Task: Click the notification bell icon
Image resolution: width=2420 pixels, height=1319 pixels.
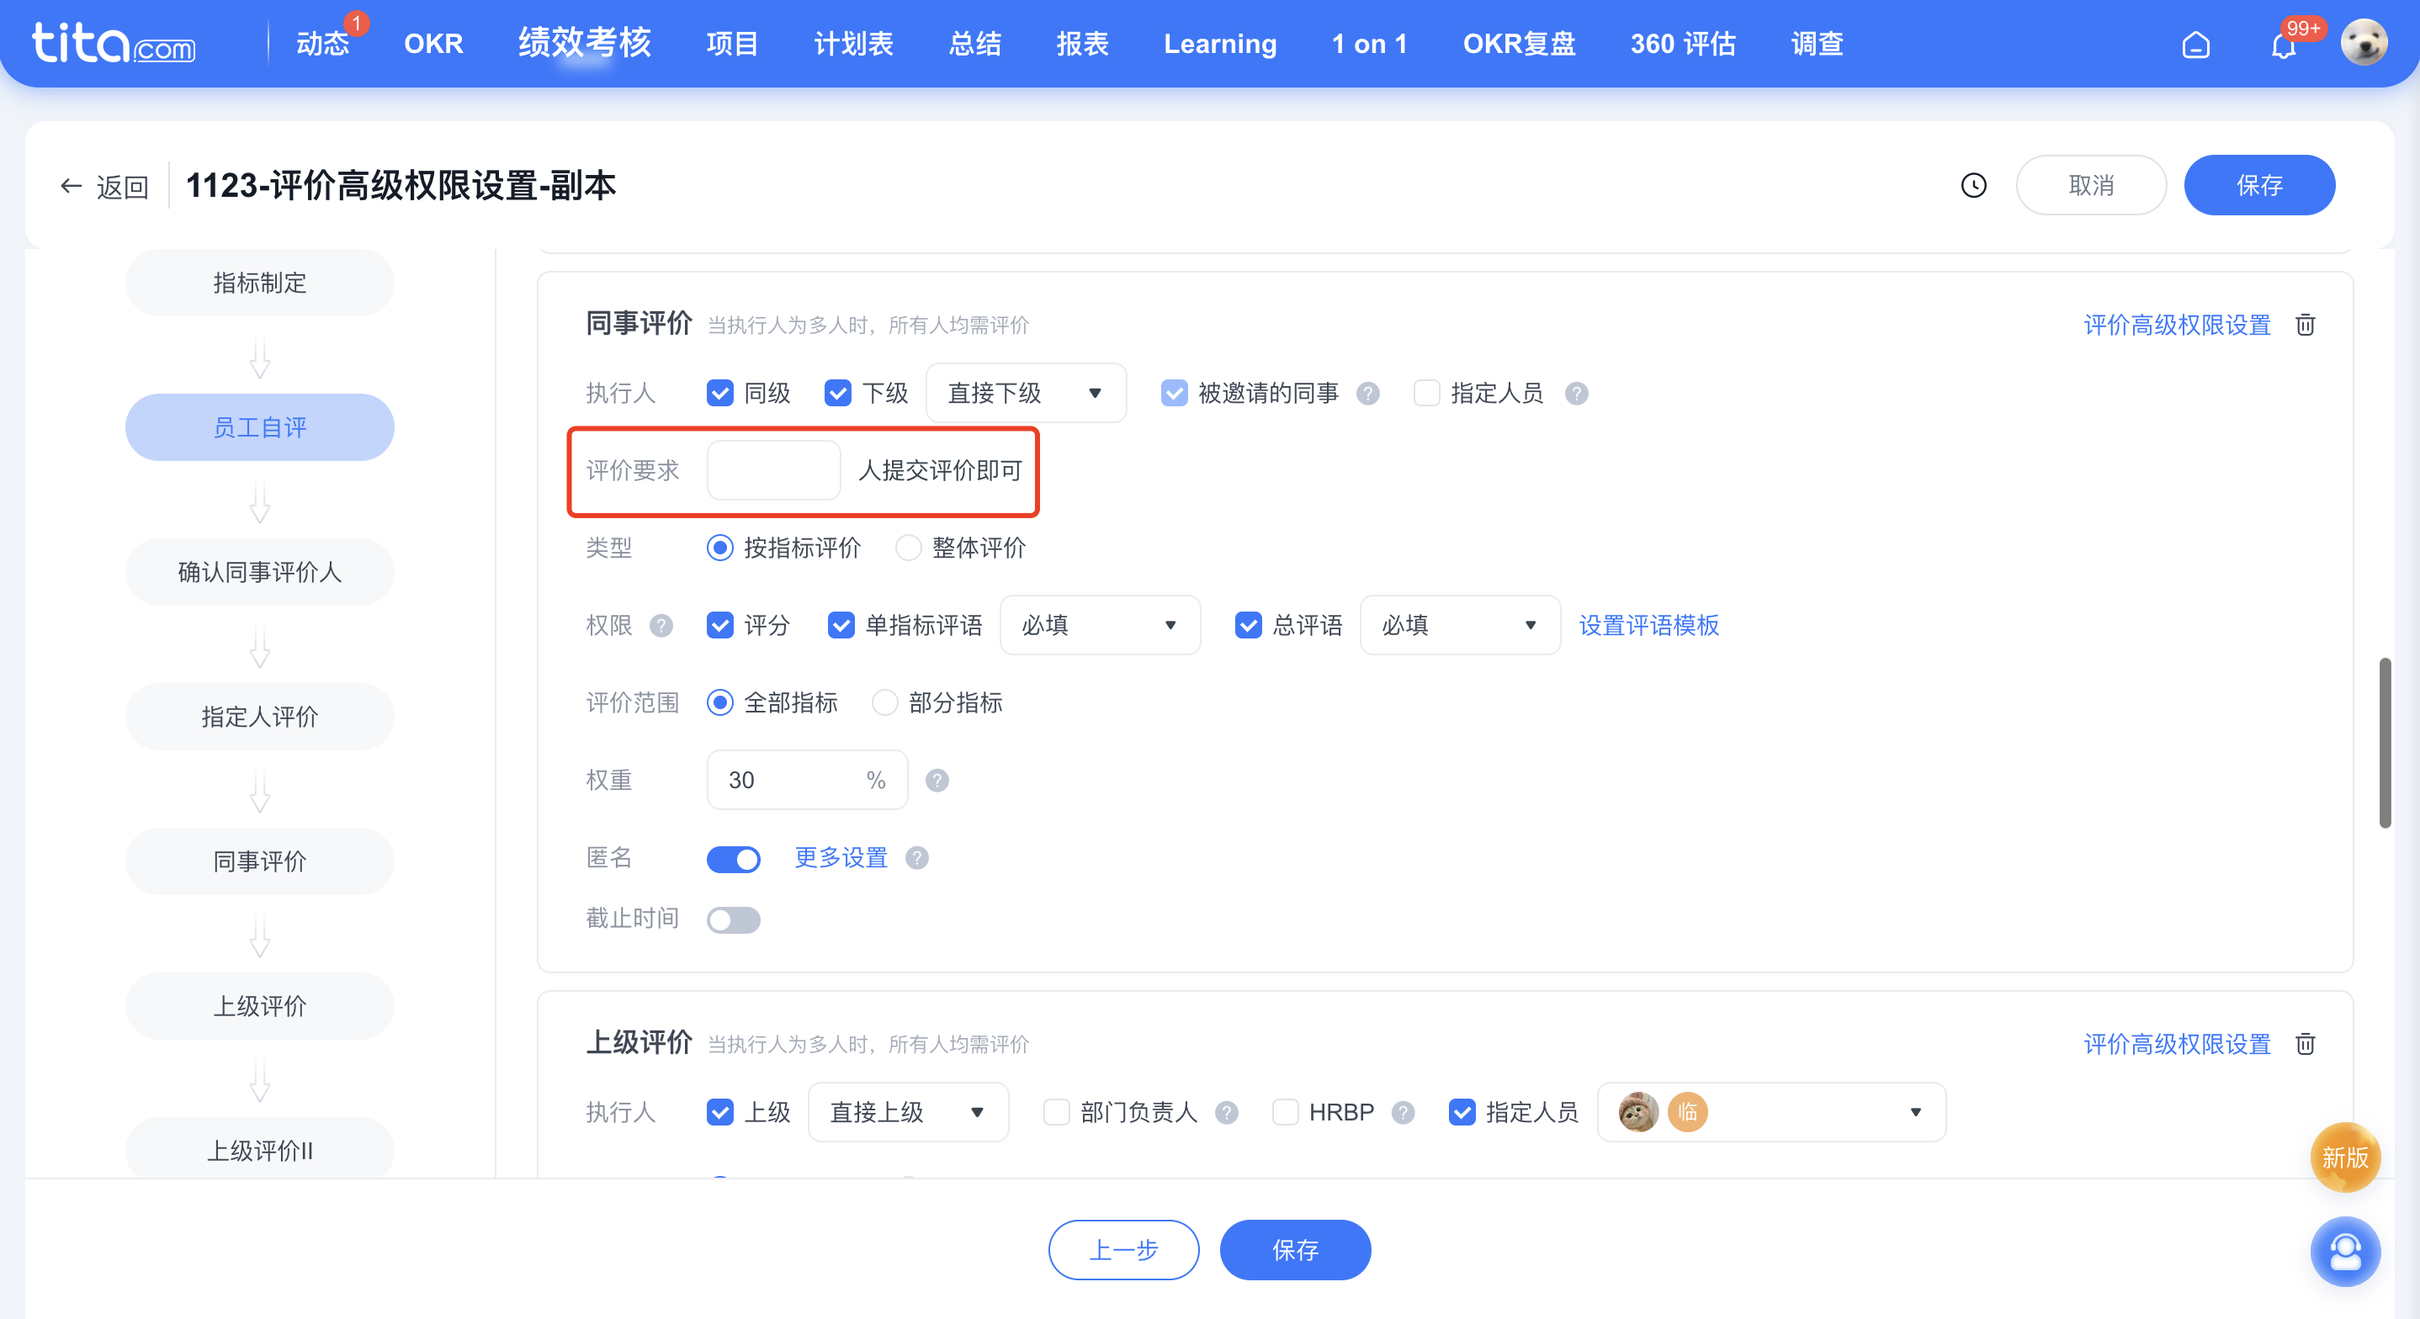Action: (x=2282, y=44)
